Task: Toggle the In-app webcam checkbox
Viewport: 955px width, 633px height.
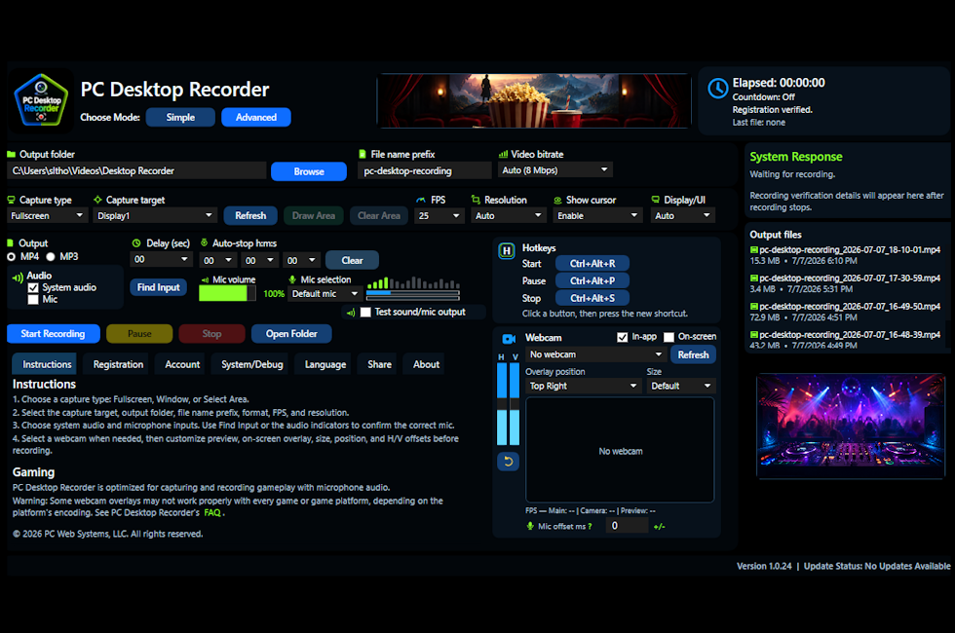Action: (x=622, y=337)
